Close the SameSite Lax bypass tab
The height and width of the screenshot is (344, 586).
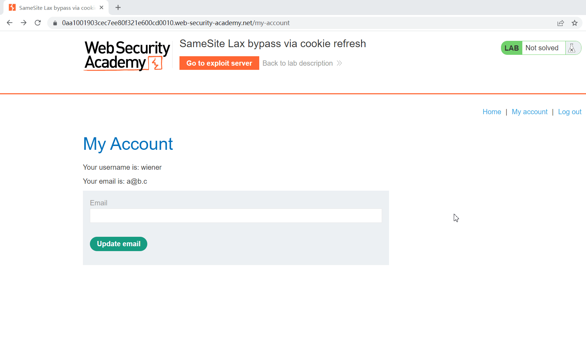(x=101, y=7)
